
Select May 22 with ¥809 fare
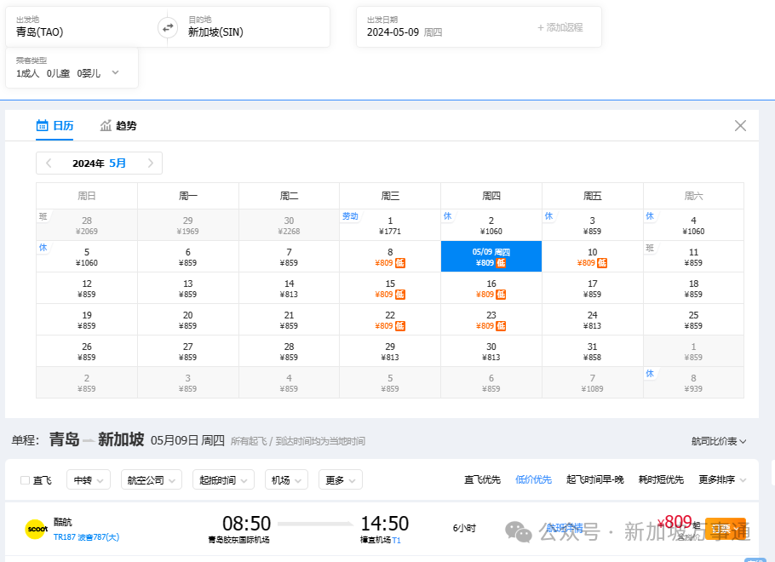coord(390,320)
